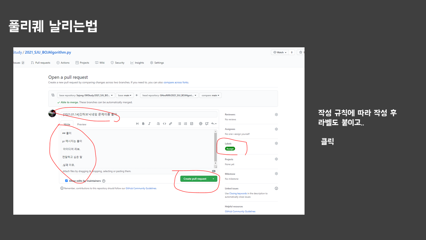Add a task list with the checkbox icon

191,124
